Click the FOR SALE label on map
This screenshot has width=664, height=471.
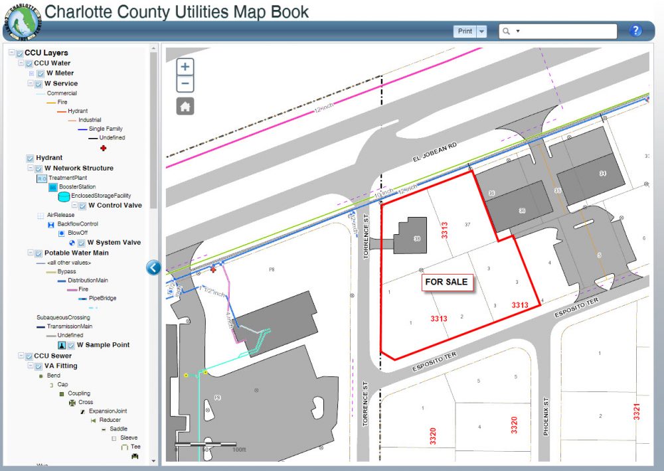click(x=447, y=282)
